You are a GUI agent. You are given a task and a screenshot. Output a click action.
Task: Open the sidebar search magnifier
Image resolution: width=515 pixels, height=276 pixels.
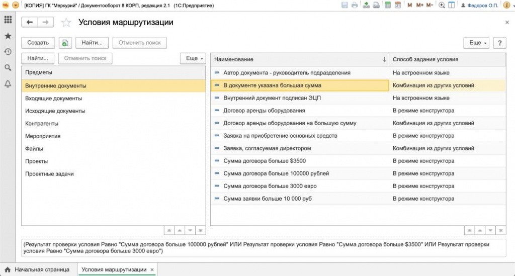[8, 68]
